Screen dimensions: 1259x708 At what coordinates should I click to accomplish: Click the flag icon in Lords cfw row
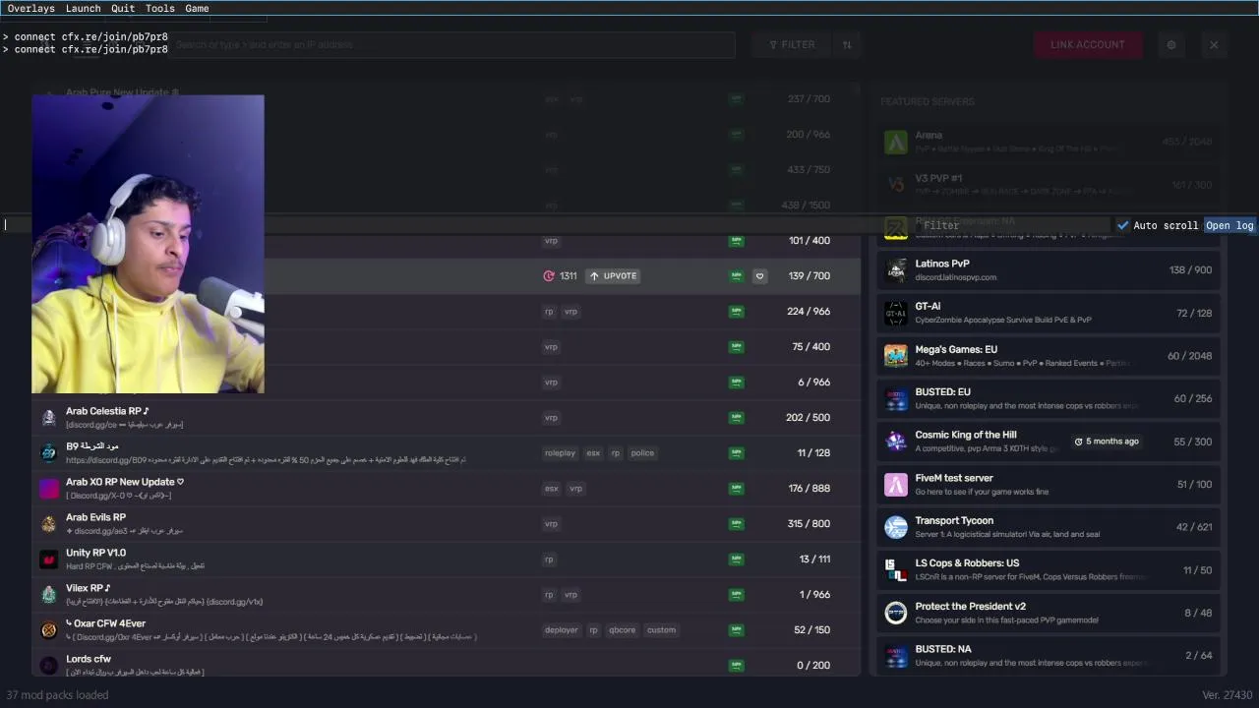pyautogui.click(x=736, y=666)
